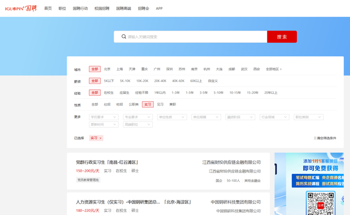Select the 武汉 city filter
The width and height of the screenshot is (350, 215).
[x=244, y=69]
